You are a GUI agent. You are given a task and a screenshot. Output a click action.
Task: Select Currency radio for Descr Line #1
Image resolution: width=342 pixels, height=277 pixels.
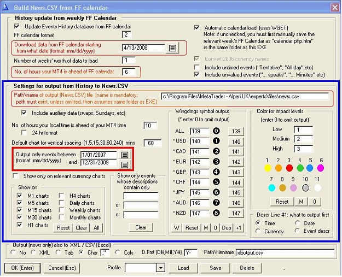point(258,231)
